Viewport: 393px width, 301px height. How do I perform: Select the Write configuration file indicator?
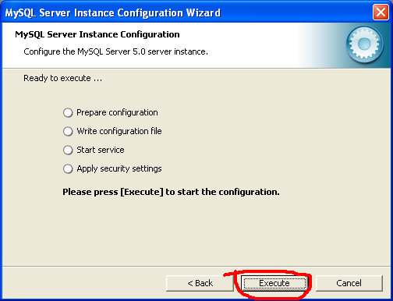[x=68, y=132]
